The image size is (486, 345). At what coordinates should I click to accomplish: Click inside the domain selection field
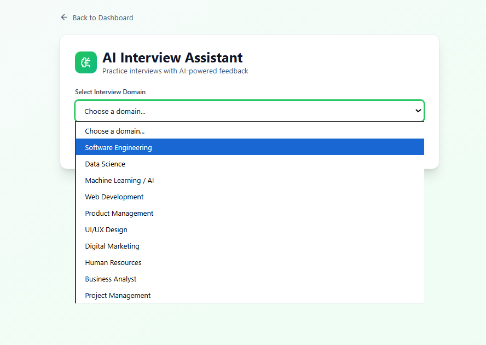[x=219, y=111]
